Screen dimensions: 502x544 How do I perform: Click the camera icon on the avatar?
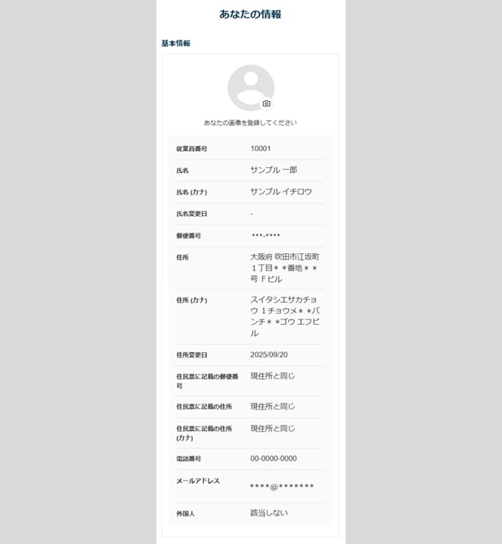(x=266, y=104)
